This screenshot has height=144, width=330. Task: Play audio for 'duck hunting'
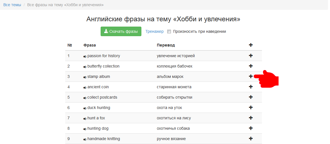click(x=85, y=108)
